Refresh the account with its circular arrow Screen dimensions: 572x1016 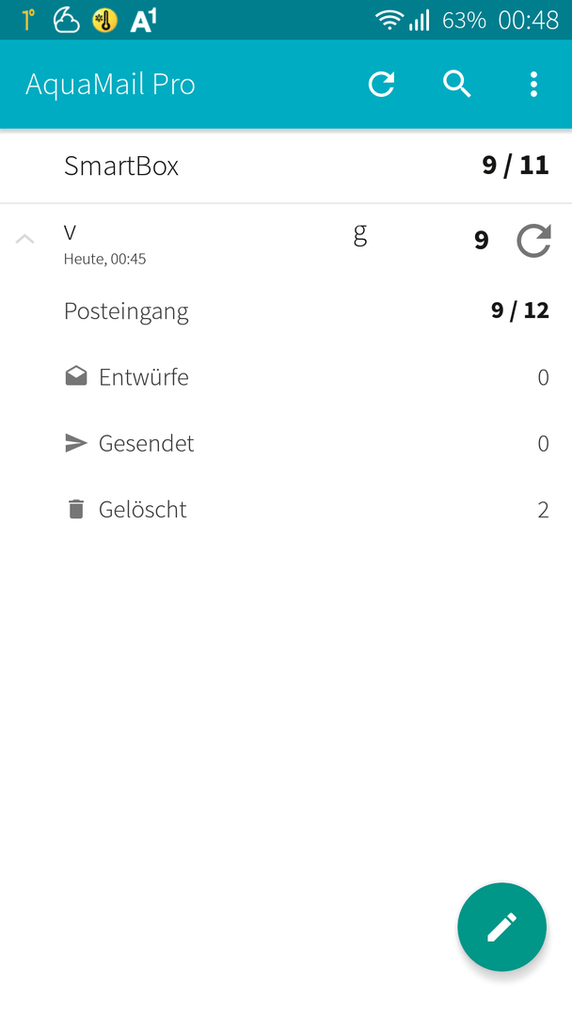533,241
